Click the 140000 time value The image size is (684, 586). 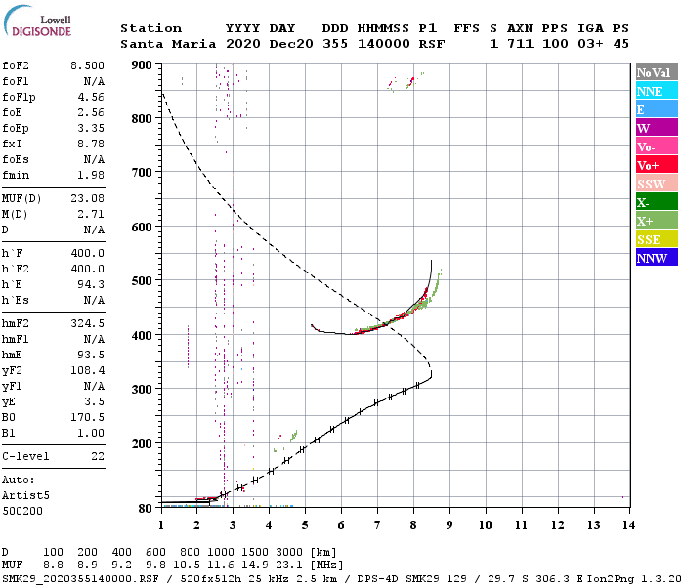pyautogui.click(x=383, y=44)
